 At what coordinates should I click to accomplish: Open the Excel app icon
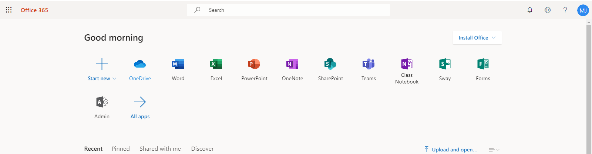coord(216,69)
